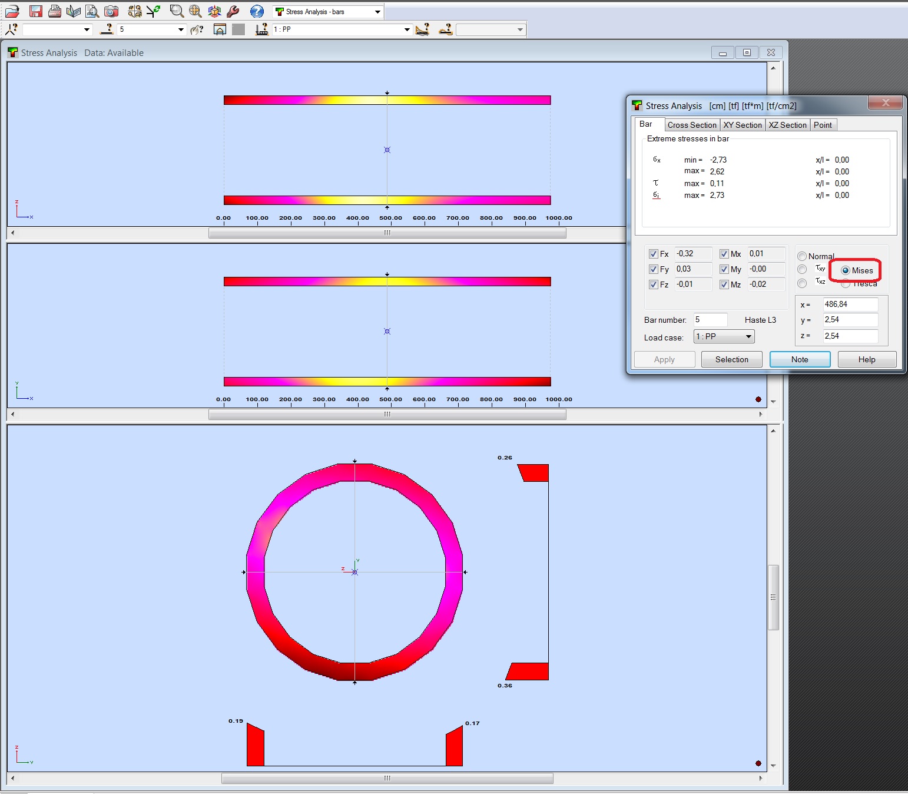The height and width of the screenshot is (794, 908).
Task: Click the gray color swatch in the toolbar
Action: click(x=238, y=29)
